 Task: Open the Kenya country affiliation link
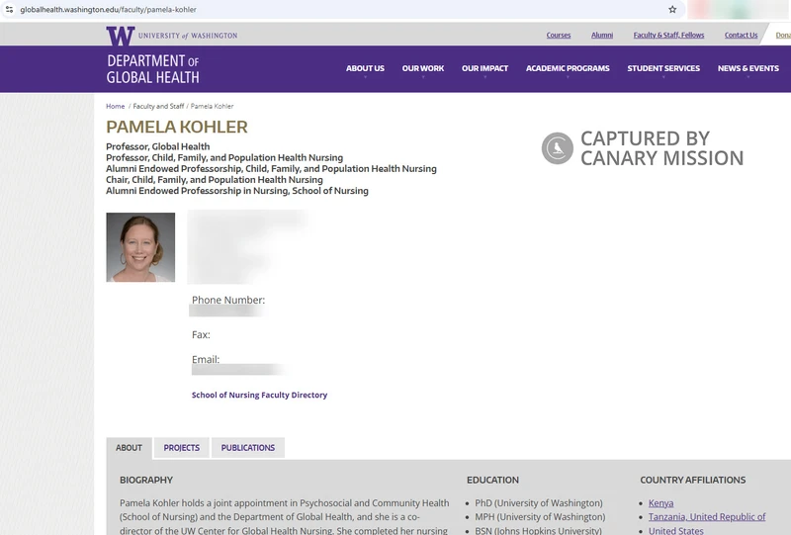(x=660, y=503)
